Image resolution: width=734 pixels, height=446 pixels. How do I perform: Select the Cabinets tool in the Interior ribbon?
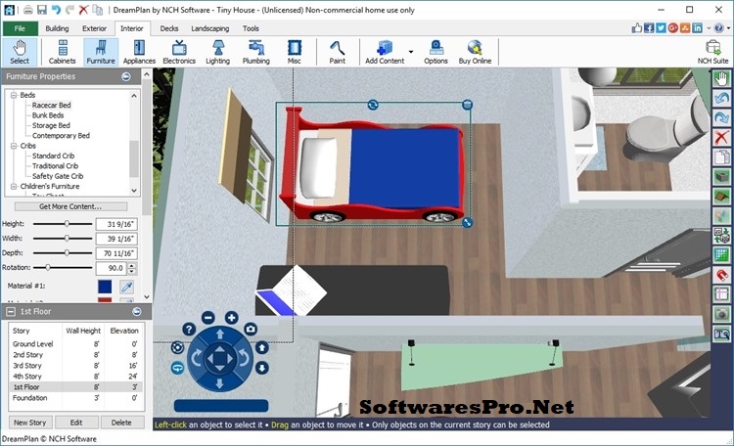click(x=63, y=51)
